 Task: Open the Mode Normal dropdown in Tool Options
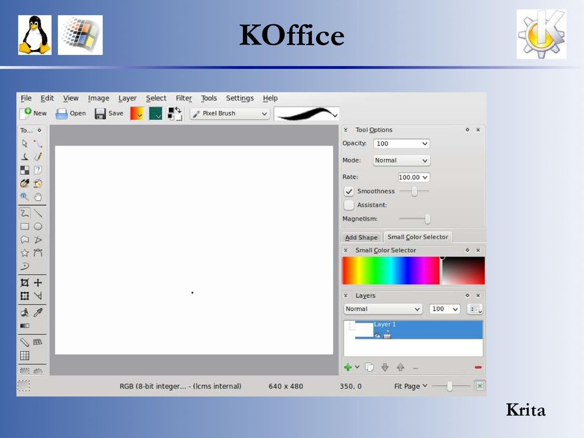pyautogui.click(x=401, y=160)
